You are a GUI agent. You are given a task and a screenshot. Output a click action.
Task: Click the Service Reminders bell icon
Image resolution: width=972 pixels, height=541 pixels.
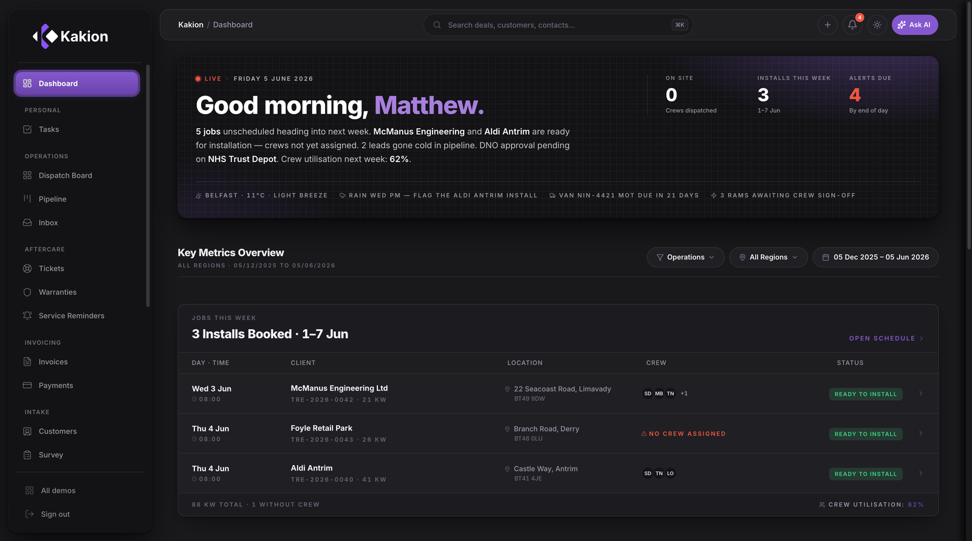27,316
